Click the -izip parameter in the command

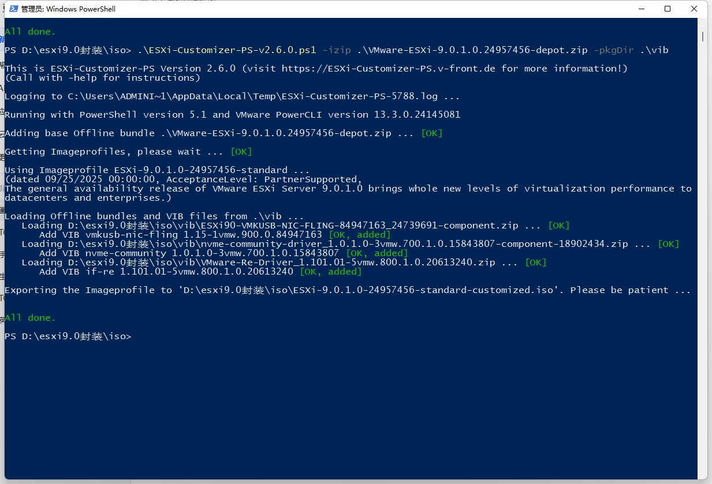(x=337, y=50)
